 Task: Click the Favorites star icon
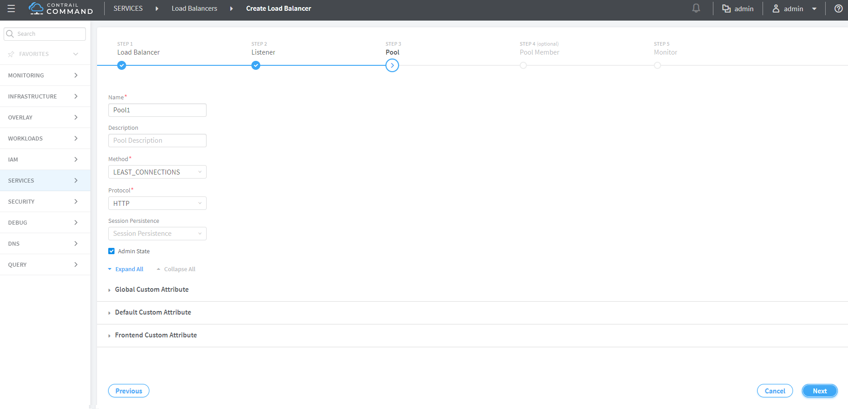11,54
